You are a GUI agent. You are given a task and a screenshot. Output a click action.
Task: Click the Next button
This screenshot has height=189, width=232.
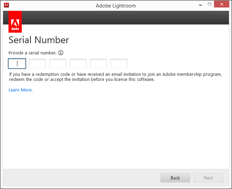[209, 178]
